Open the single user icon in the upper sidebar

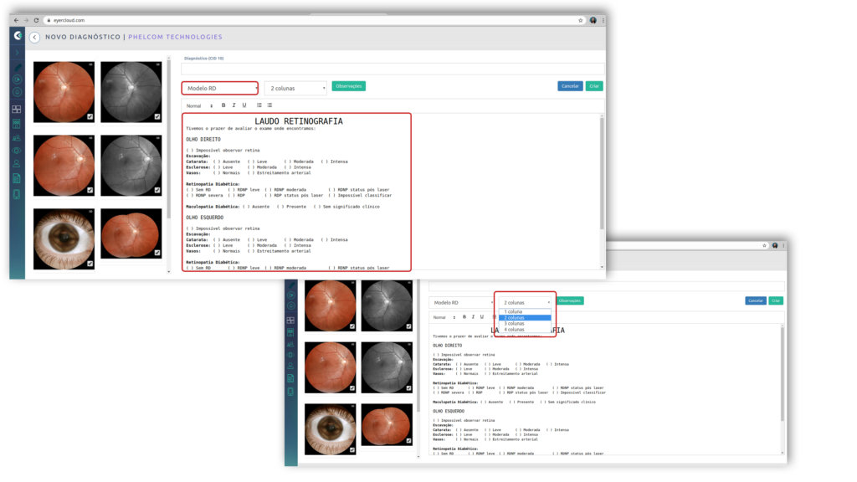point(17,163)
